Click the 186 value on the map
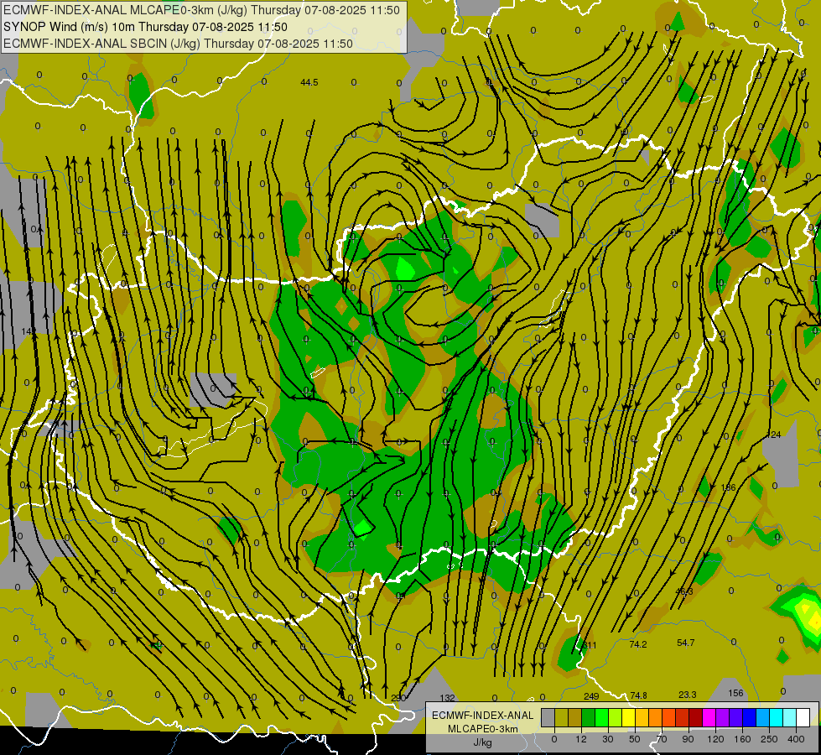 coord(728,487)
